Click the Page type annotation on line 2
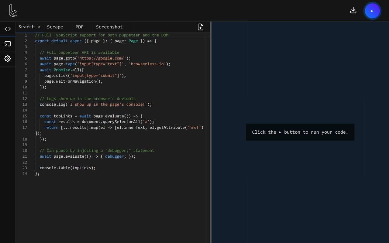 (133, 41)
